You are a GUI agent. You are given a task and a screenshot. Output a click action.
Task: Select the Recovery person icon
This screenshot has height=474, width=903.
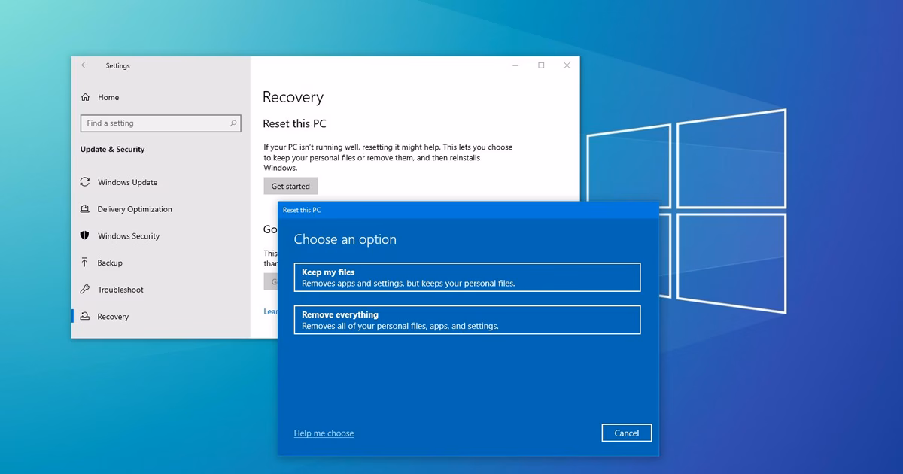85,317
